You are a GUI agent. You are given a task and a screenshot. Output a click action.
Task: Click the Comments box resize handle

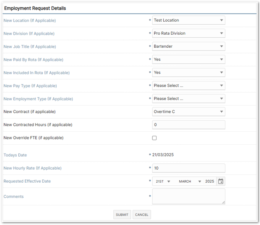click(223, 203)
